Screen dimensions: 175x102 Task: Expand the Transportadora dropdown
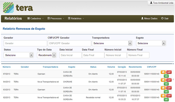[112, 43]
